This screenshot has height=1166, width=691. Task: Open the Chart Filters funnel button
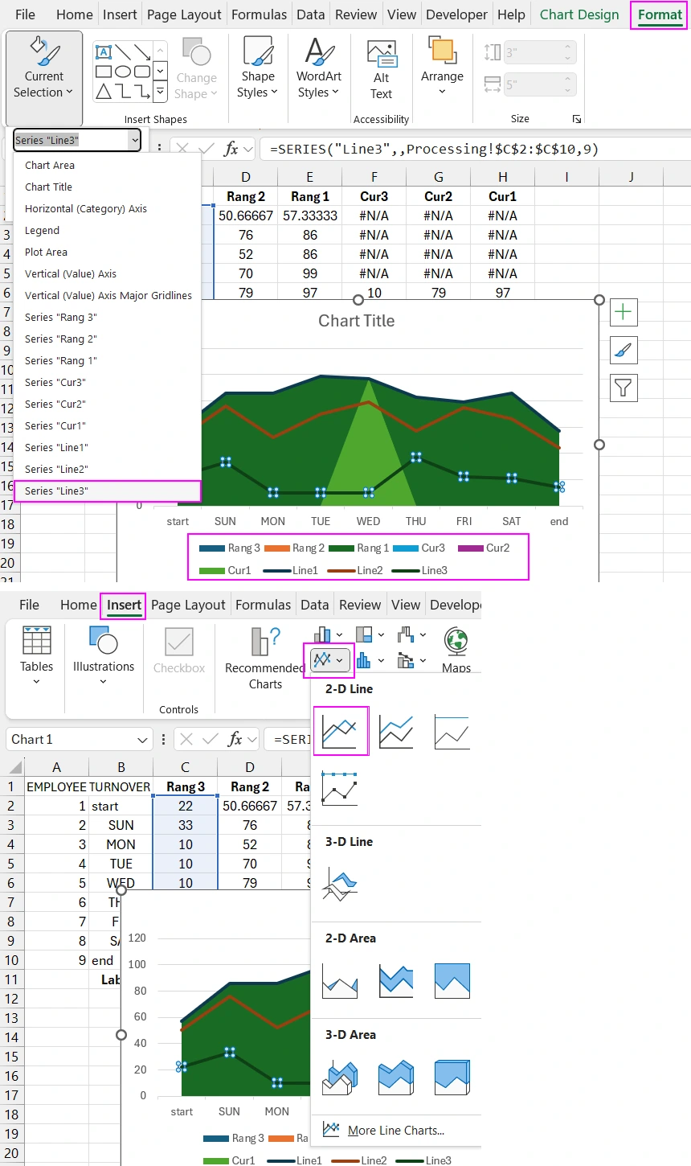[x=624, y=388]
